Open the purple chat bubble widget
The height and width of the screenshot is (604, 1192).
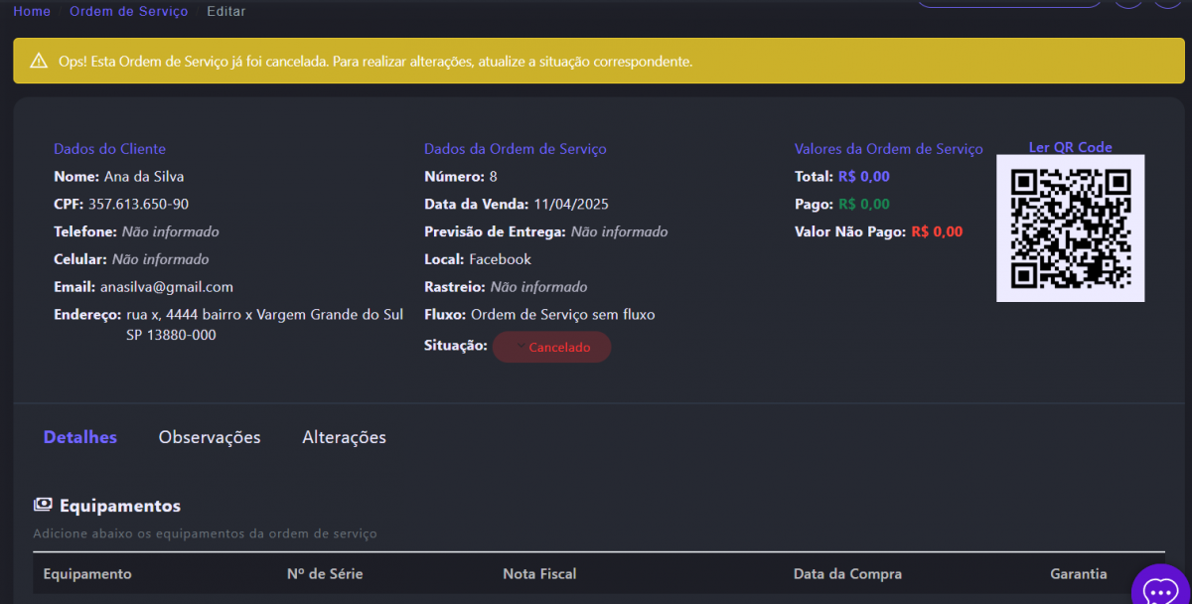(1160, 590)
